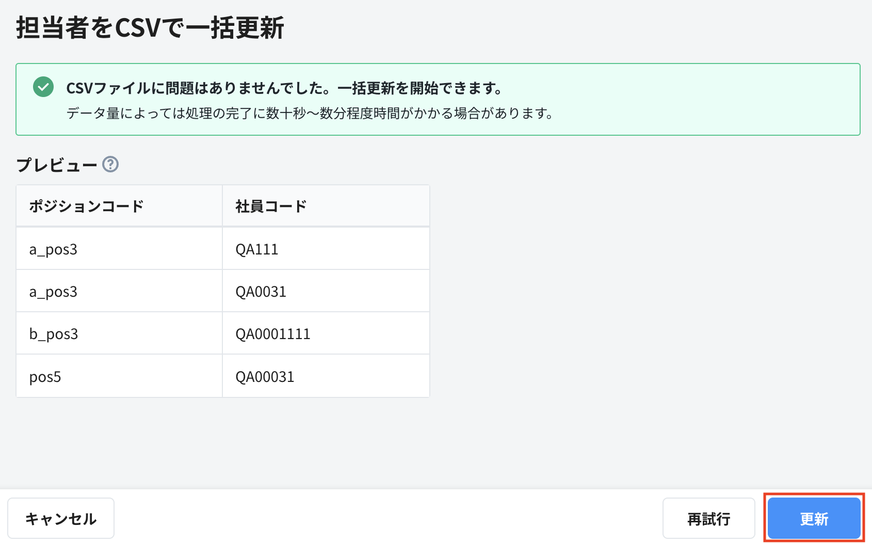The image size is (872, 544).
Task: Click the a_pos3 cell in first row
Action: [x=53, y=248]
